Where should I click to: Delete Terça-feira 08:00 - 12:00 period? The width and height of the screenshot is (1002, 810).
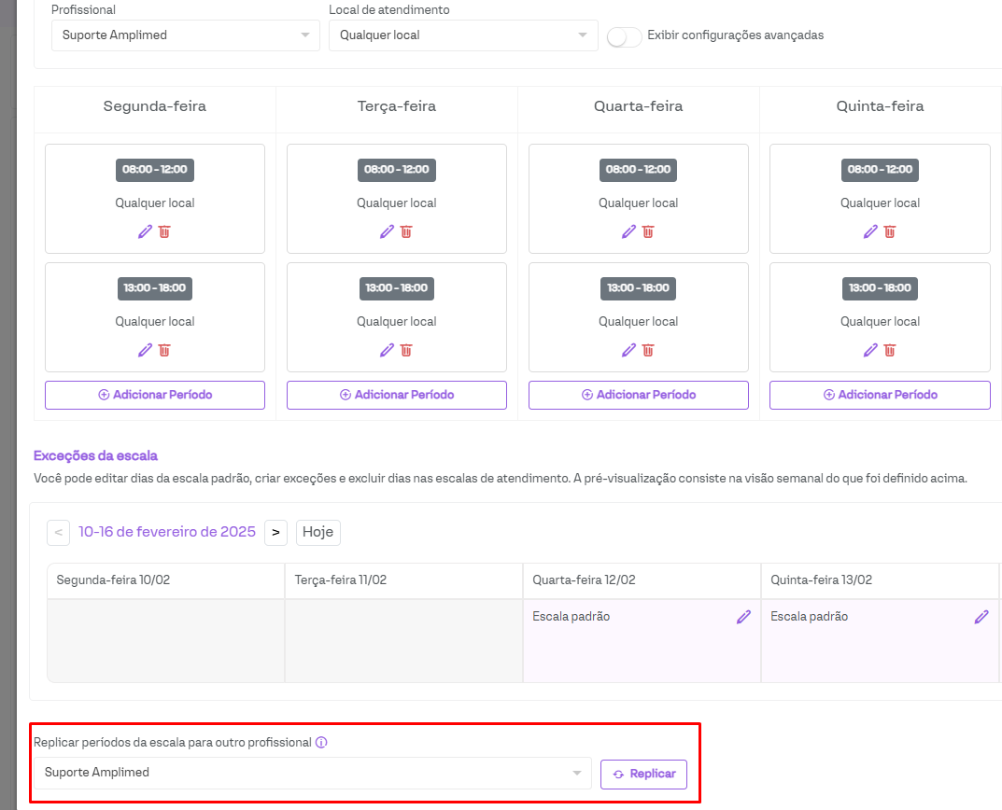406,231
